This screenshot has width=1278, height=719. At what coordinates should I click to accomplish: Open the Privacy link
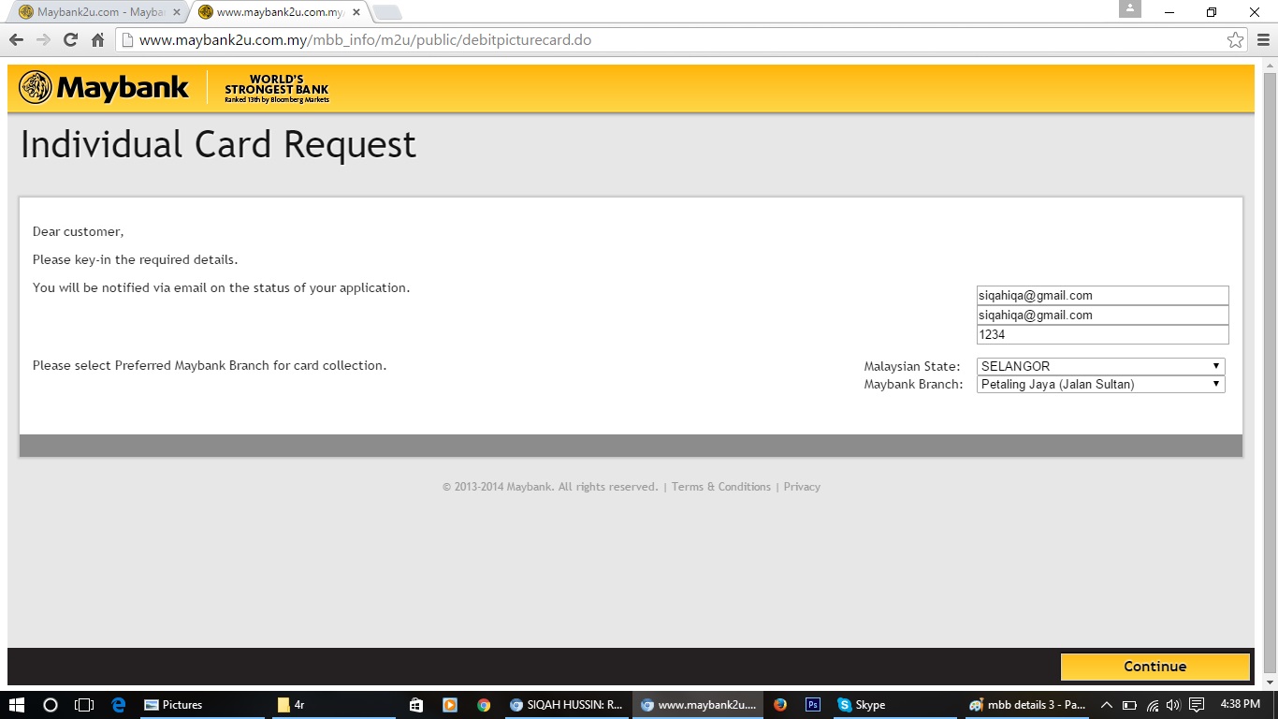point(802,487)
